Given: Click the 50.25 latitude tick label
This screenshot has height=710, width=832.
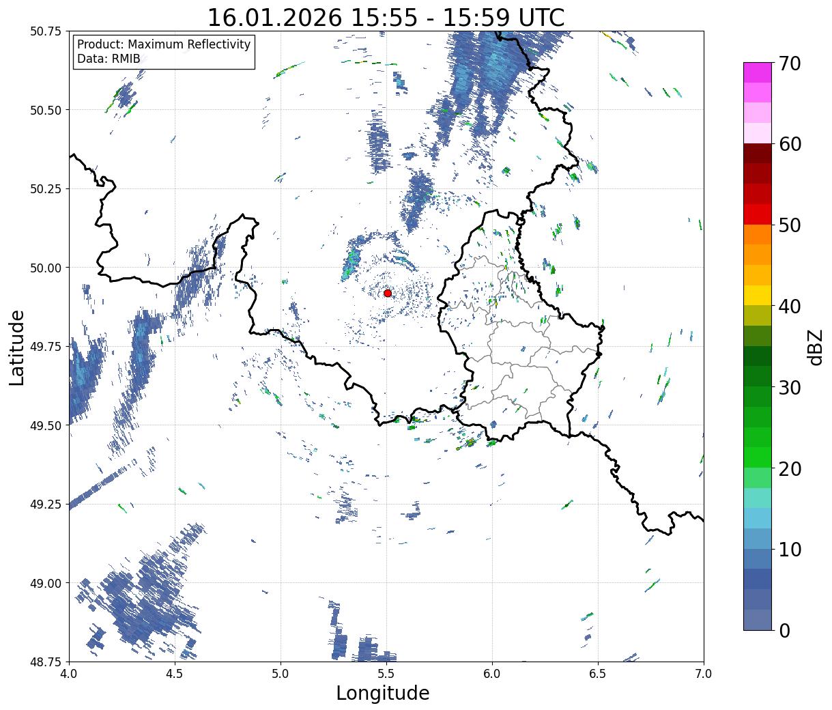Looking at the screenshot, I should [45, 189].
